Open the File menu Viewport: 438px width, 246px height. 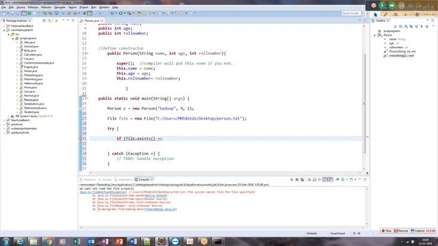[3, 8]
